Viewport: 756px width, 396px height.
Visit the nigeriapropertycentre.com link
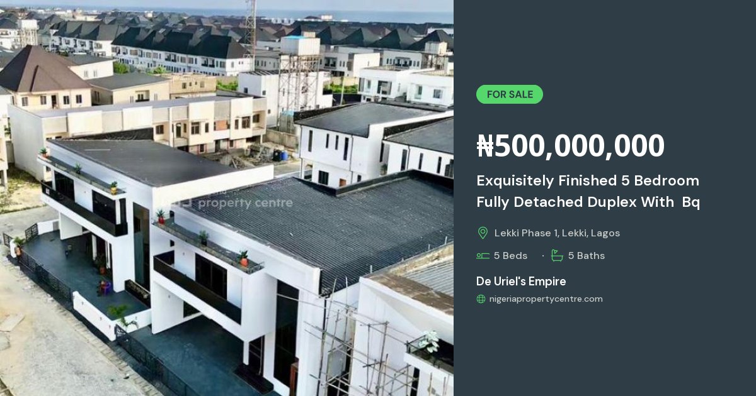point(546,299)
